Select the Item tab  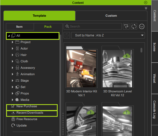20,27
